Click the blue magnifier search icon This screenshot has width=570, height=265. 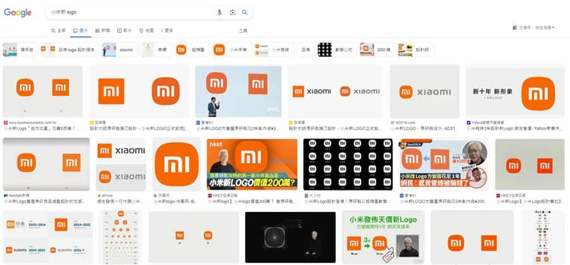[x=245, y=13]
